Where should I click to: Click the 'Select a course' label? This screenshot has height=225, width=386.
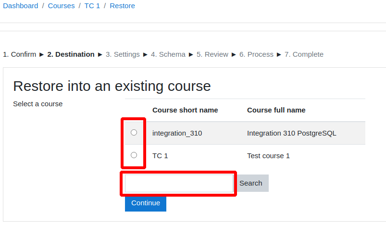[x=38, y=104]
